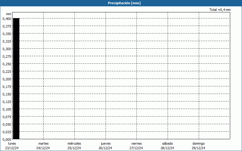Screen dimensions: 242x151
Task: Click the domingo day label
Action: (198, 144)
